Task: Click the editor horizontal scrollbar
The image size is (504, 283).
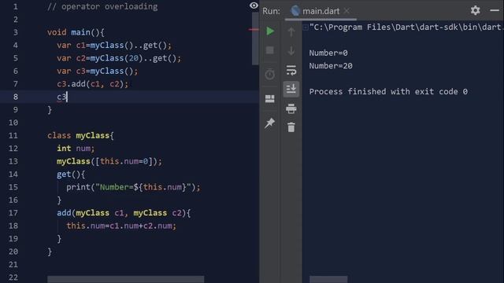Action: [x=126, y=279]
